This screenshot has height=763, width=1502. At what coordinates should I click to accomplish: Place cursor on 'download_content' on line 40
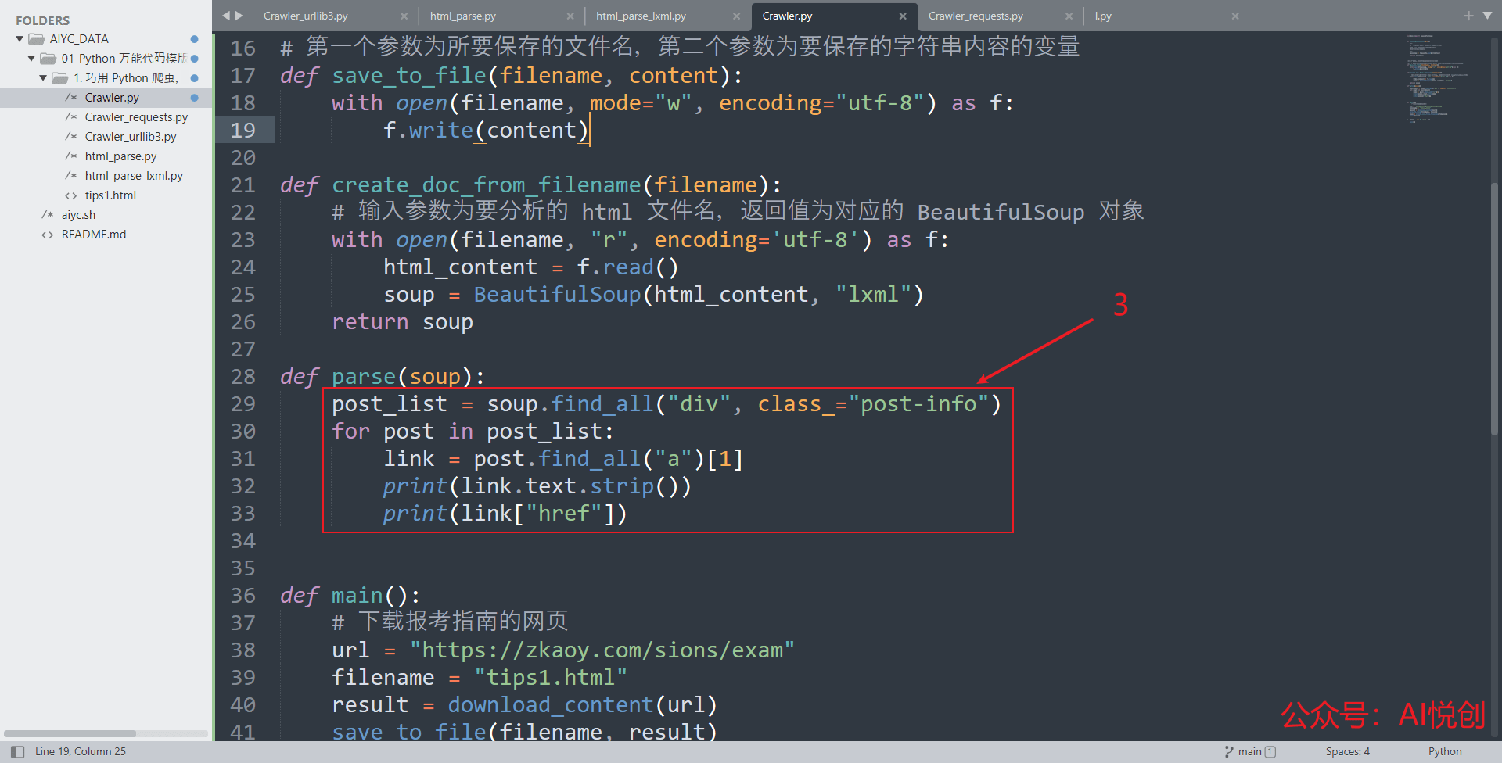(551, 705)
